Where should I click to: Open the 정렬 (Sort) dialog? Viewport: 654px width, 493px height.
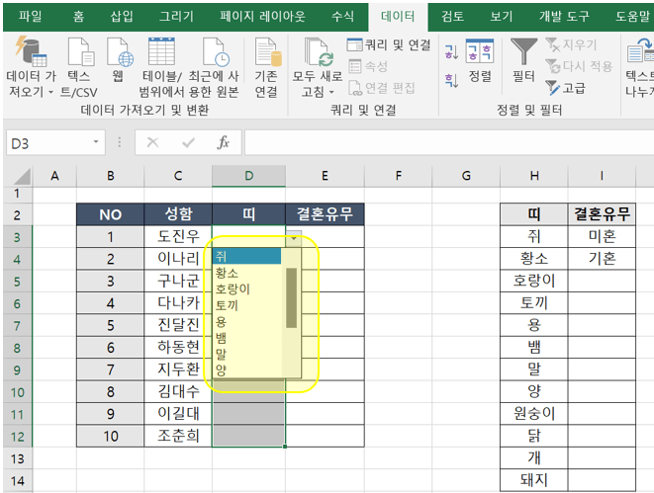pyautogui.click(x=480, y=60)
